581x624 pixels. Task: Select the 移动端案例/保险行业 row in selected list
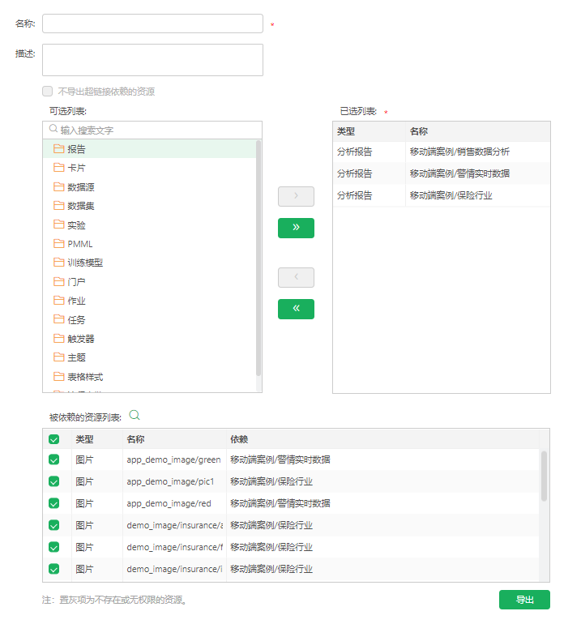(x=451, y=195)
